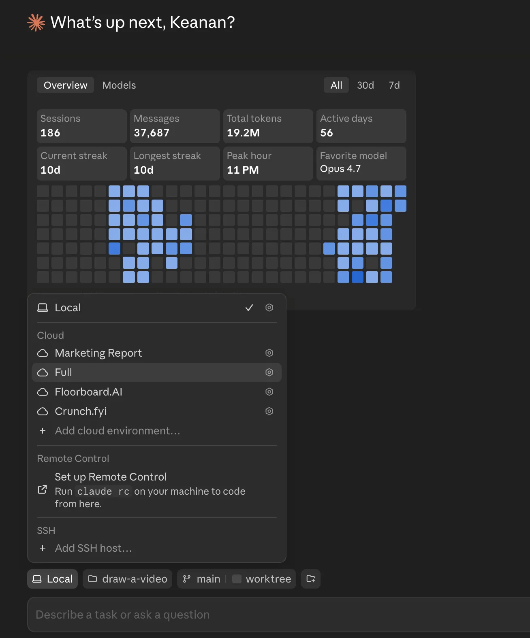530x638 pixels.
Task: Focus the Describe a task input field
Action: [x=278, y=615]
